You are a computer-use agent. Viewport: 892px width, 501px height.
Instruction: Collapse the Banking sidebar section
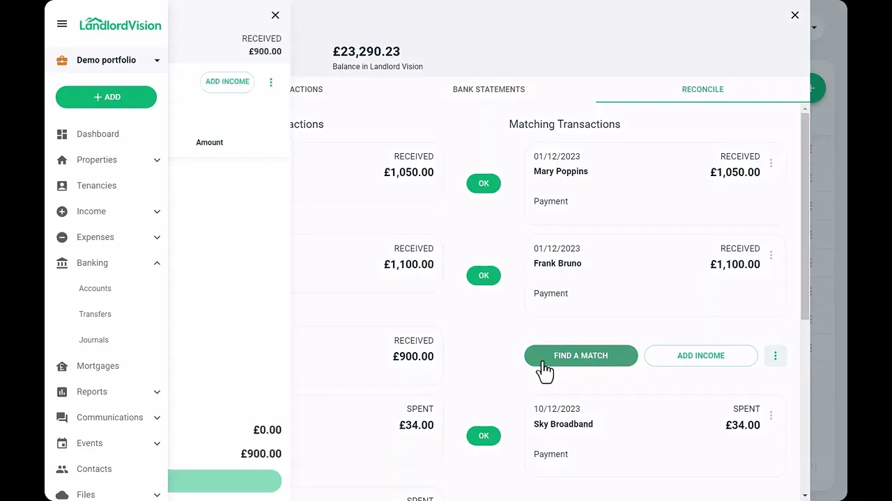pos(157,263)
